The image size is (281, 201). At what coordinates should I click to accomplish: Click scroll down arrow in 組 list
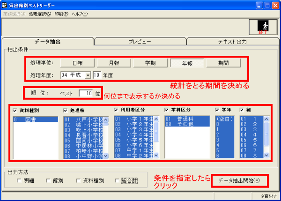click(266, 155)
